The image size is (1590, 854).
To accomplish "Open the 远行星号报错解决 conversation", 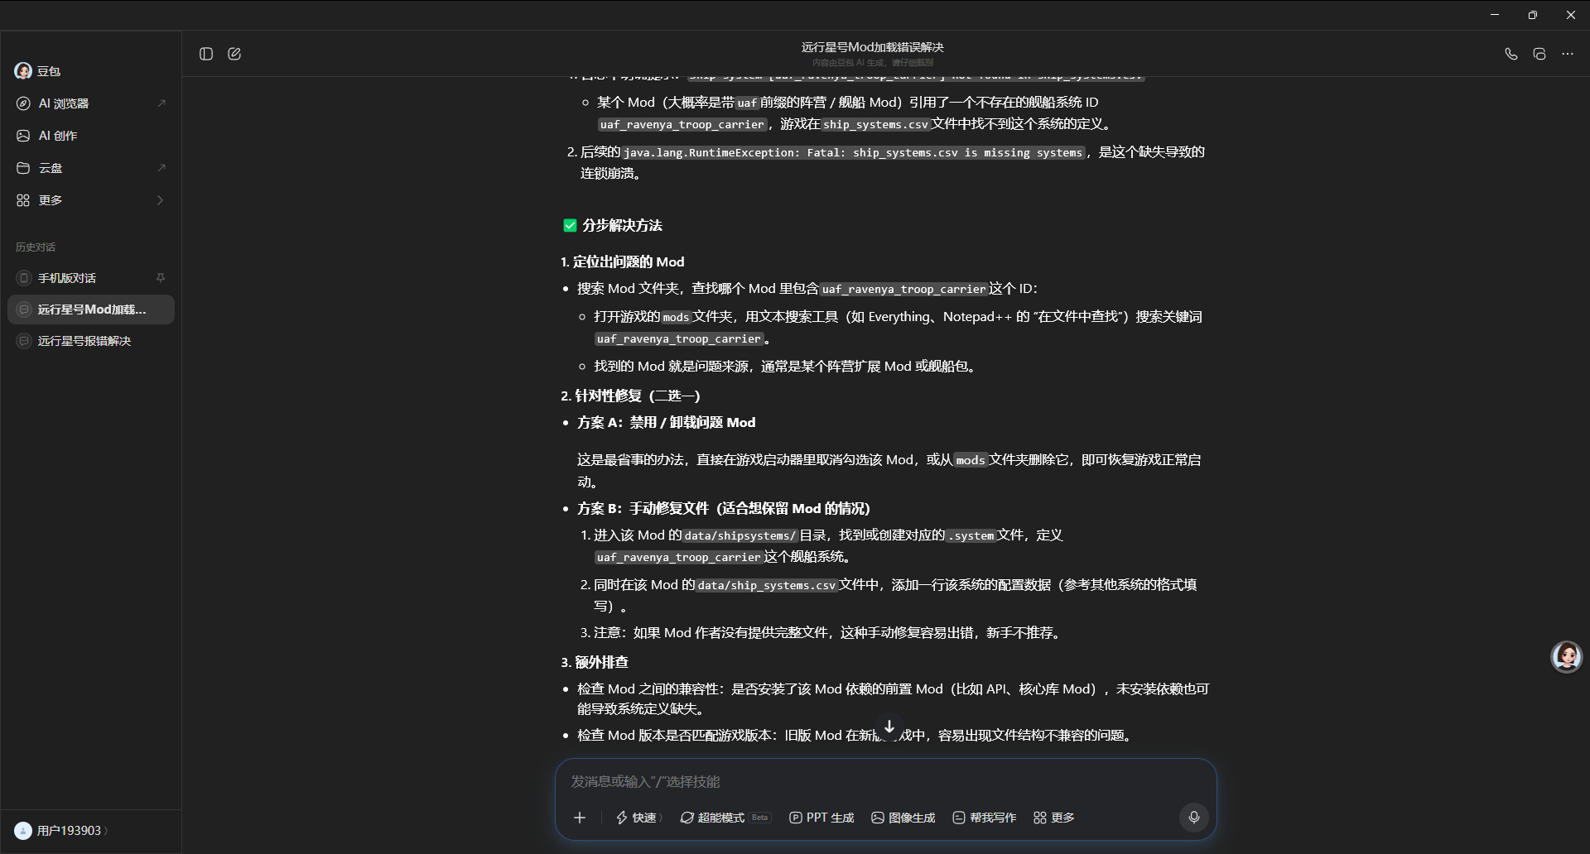I will pyautogui.click(x=91, y=341).
